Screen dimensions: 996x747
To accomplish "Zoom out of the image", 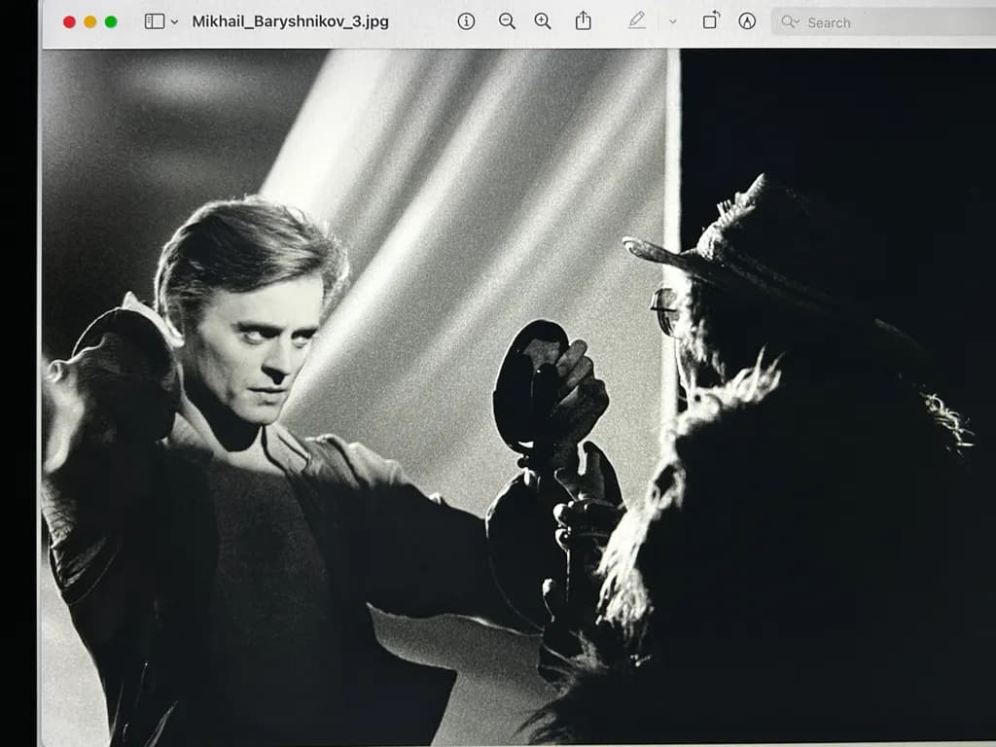I will click(506, 21).
